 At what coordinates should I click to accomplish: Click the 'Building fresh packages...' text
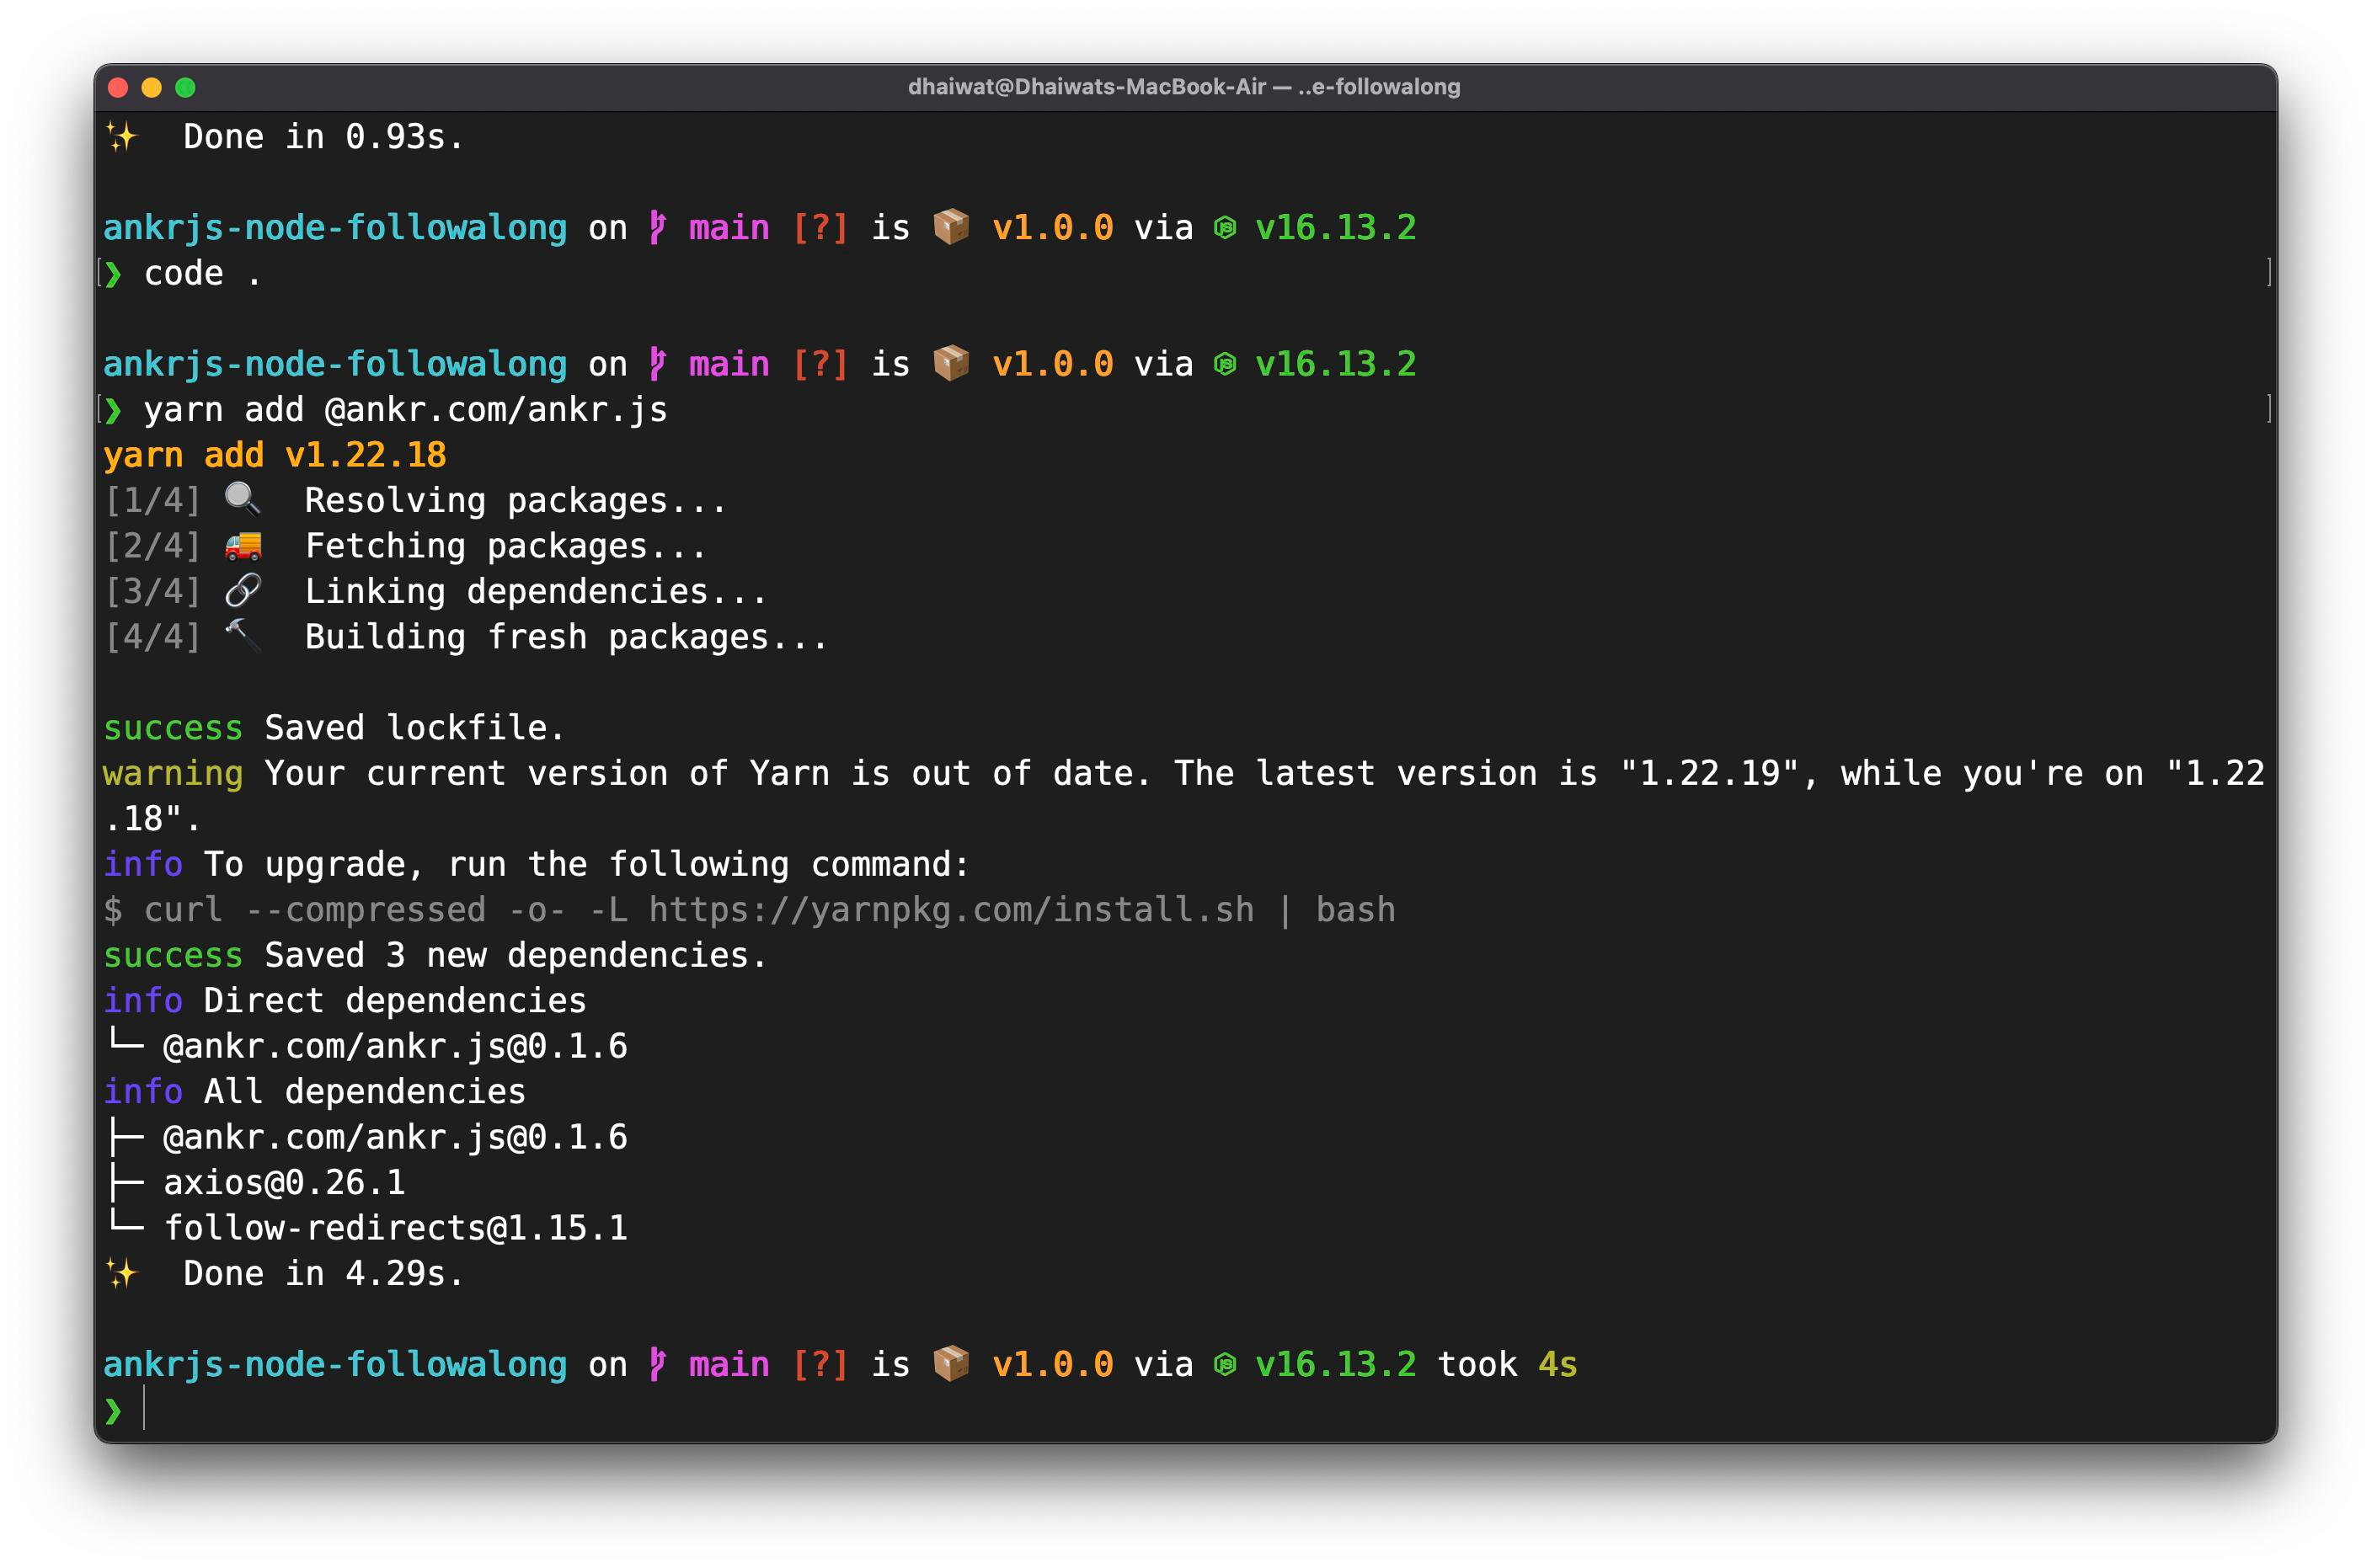point(567,637)
